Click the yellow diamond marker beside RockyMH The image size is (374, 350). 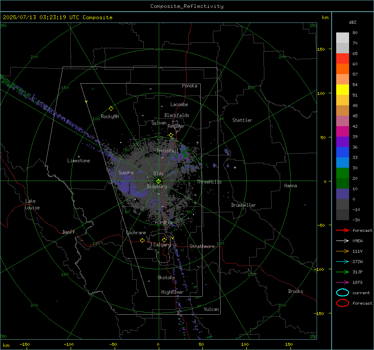[111, 109]
